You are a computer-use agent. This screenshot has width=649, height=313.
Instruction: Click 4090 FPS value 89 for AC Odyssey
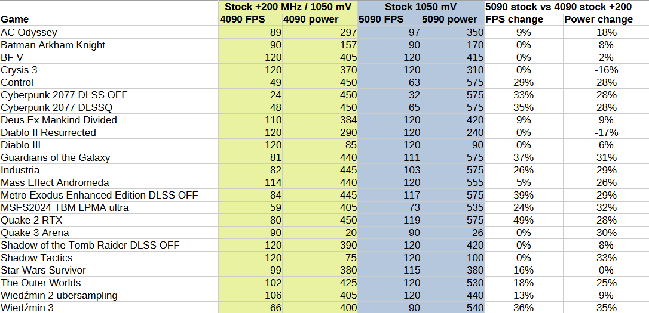[x=251, y=32]
